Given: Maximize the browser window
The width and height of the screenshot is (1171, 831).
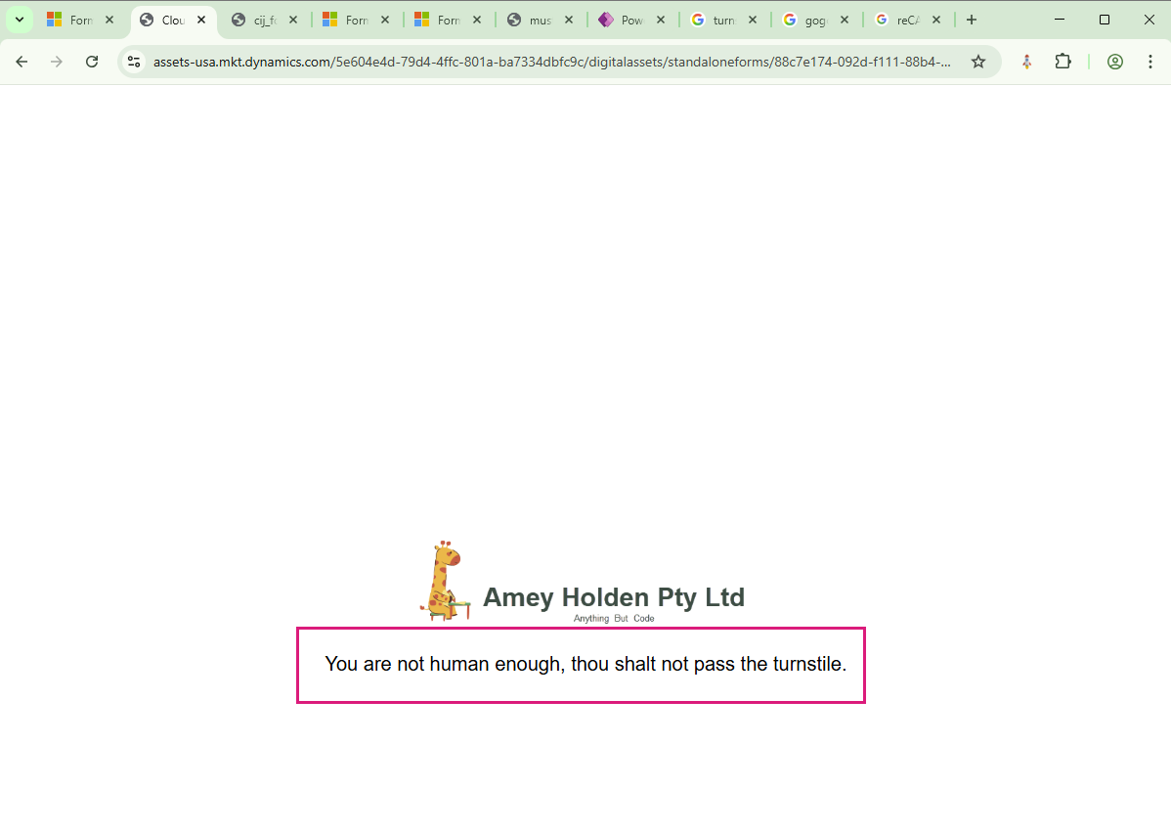Looking at the screenshot, I should (x=1105, y=21).
